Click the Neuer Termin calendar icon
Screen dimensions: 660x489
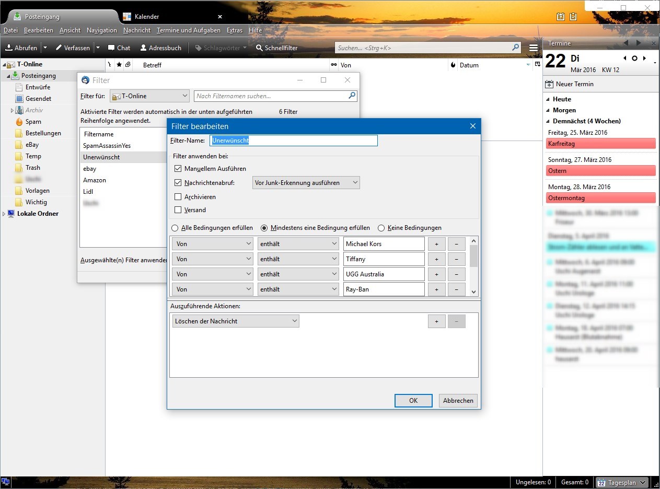tap(549, 84)
